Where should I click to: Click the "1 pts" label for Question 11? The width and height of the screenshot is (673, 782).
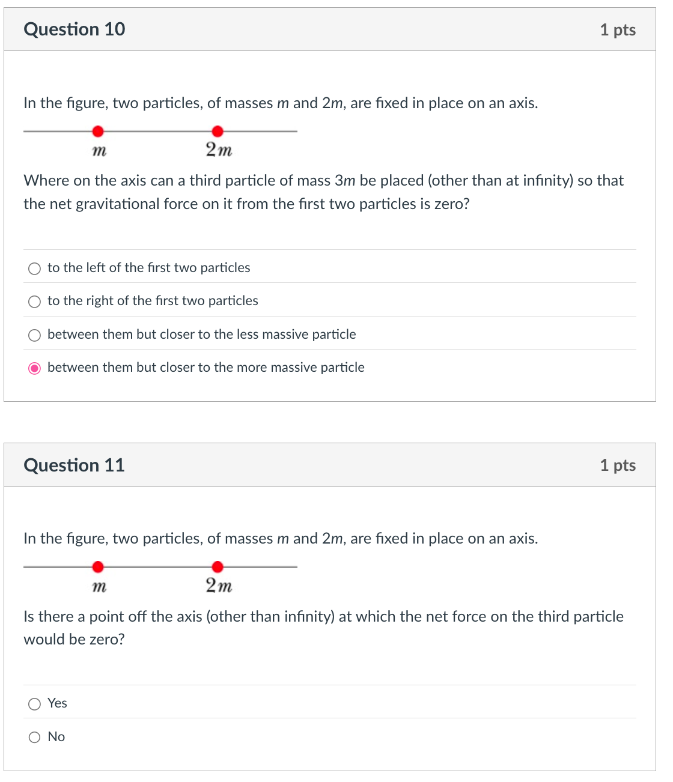pos(619,465)
